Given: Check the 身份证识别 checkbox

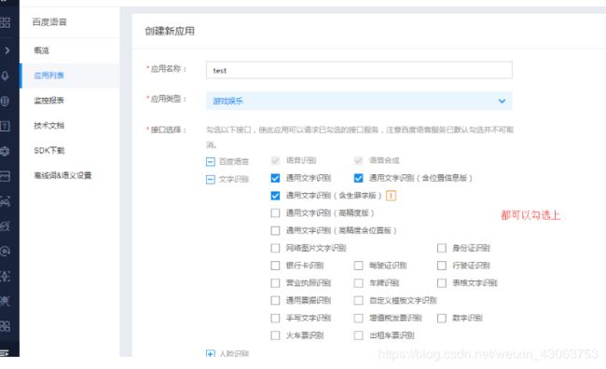Looking at the screenshot, I should point(441,248).
